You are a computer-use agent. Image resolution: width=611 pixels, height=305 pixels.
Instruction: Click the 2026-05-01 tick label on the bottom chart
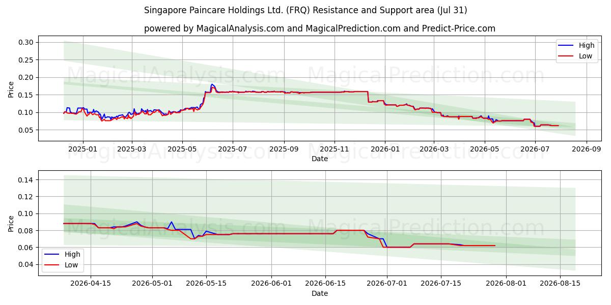[152, 284]
